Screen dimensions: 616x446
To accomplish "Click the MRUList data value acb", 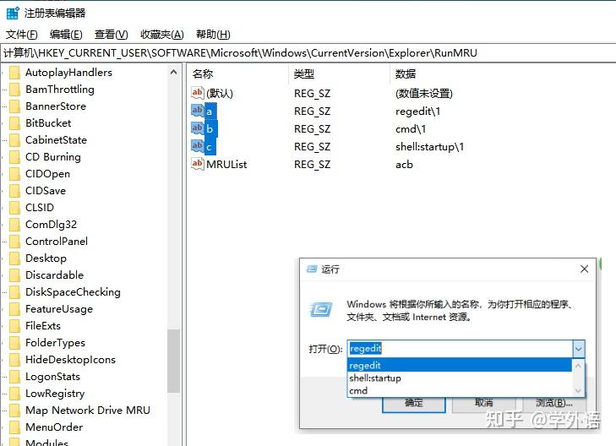I will tap(404, 165).
